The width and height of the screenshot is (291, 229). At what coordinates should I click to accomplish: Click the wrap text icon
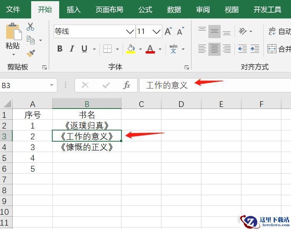(272, 31)
